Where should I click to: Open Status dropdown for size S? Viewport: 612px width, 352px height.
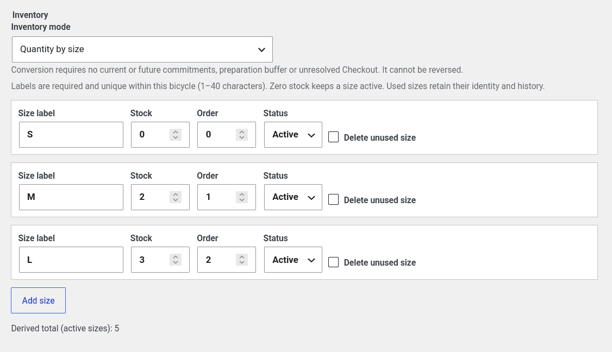[x=293, y=135]
